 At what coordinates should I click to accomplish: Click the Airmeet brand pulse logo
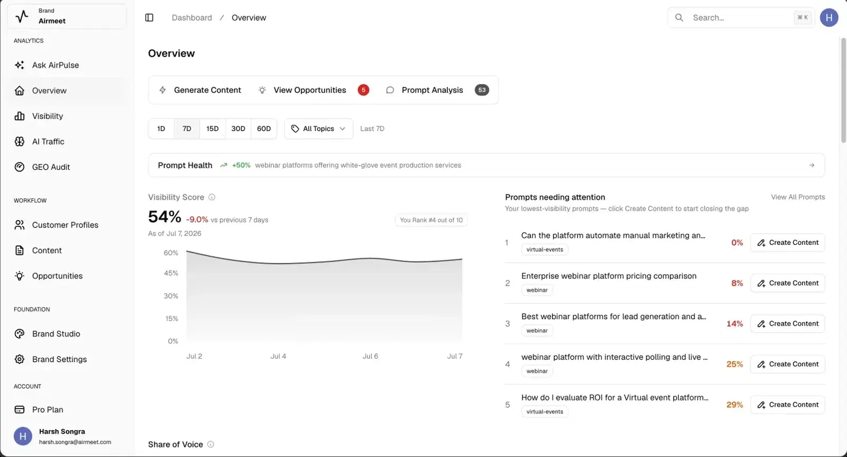(x=22, y=16)
